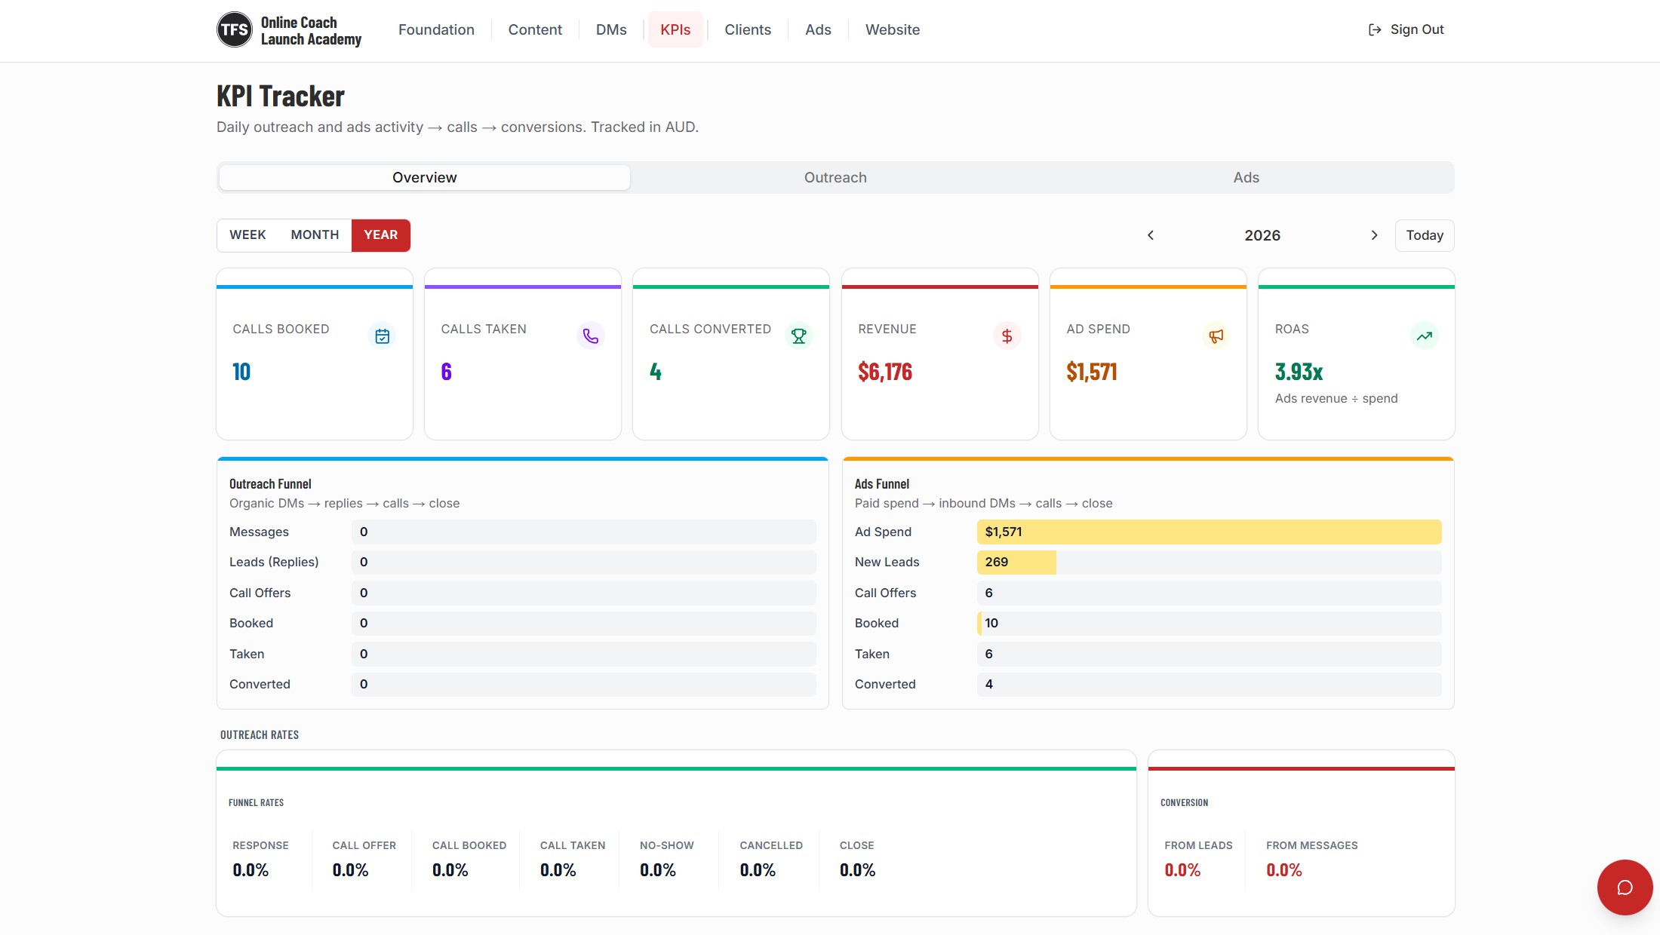
Task: Select the WEEK range toggle
Action: 247,235
